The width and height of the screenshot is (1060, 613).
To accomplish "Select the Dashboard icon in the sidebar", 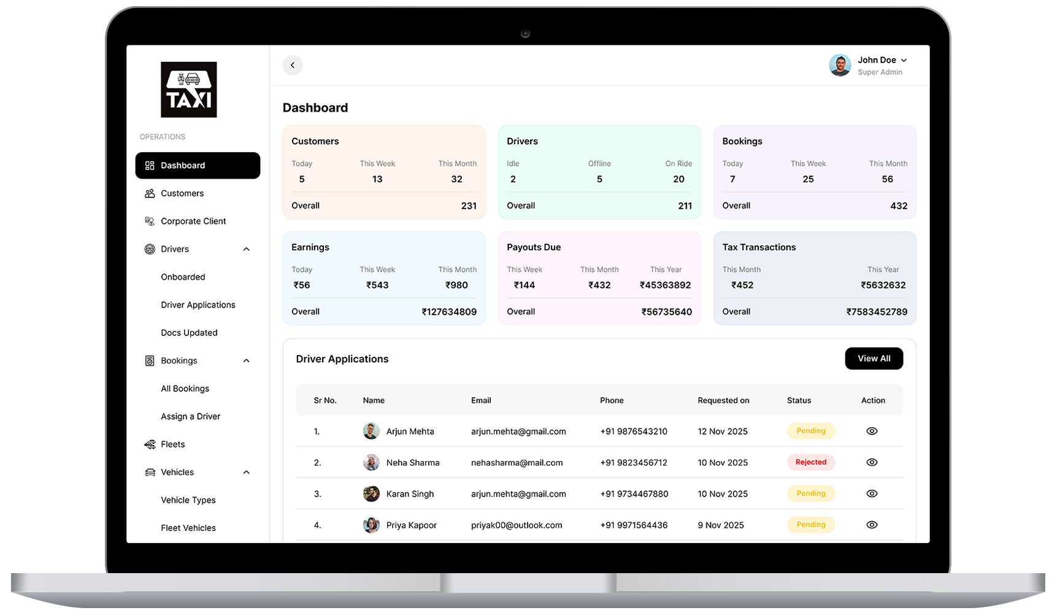I will (150, 165).
